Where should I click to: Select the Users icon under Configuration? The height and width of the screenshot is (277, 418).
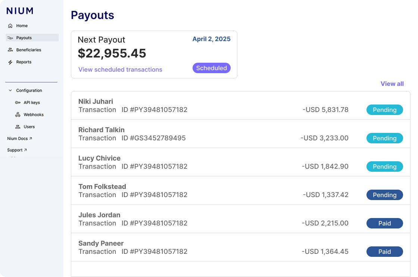tap(18, 127)
